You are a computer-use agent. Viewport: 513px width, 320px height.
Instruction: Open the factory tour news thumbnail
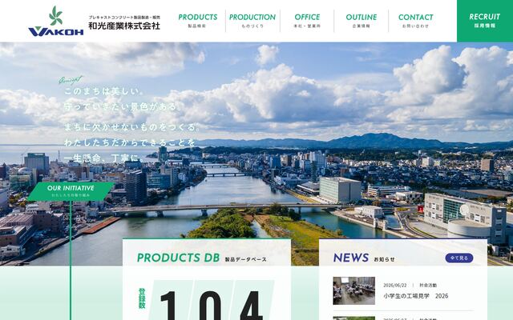click(x=354, y=290)
